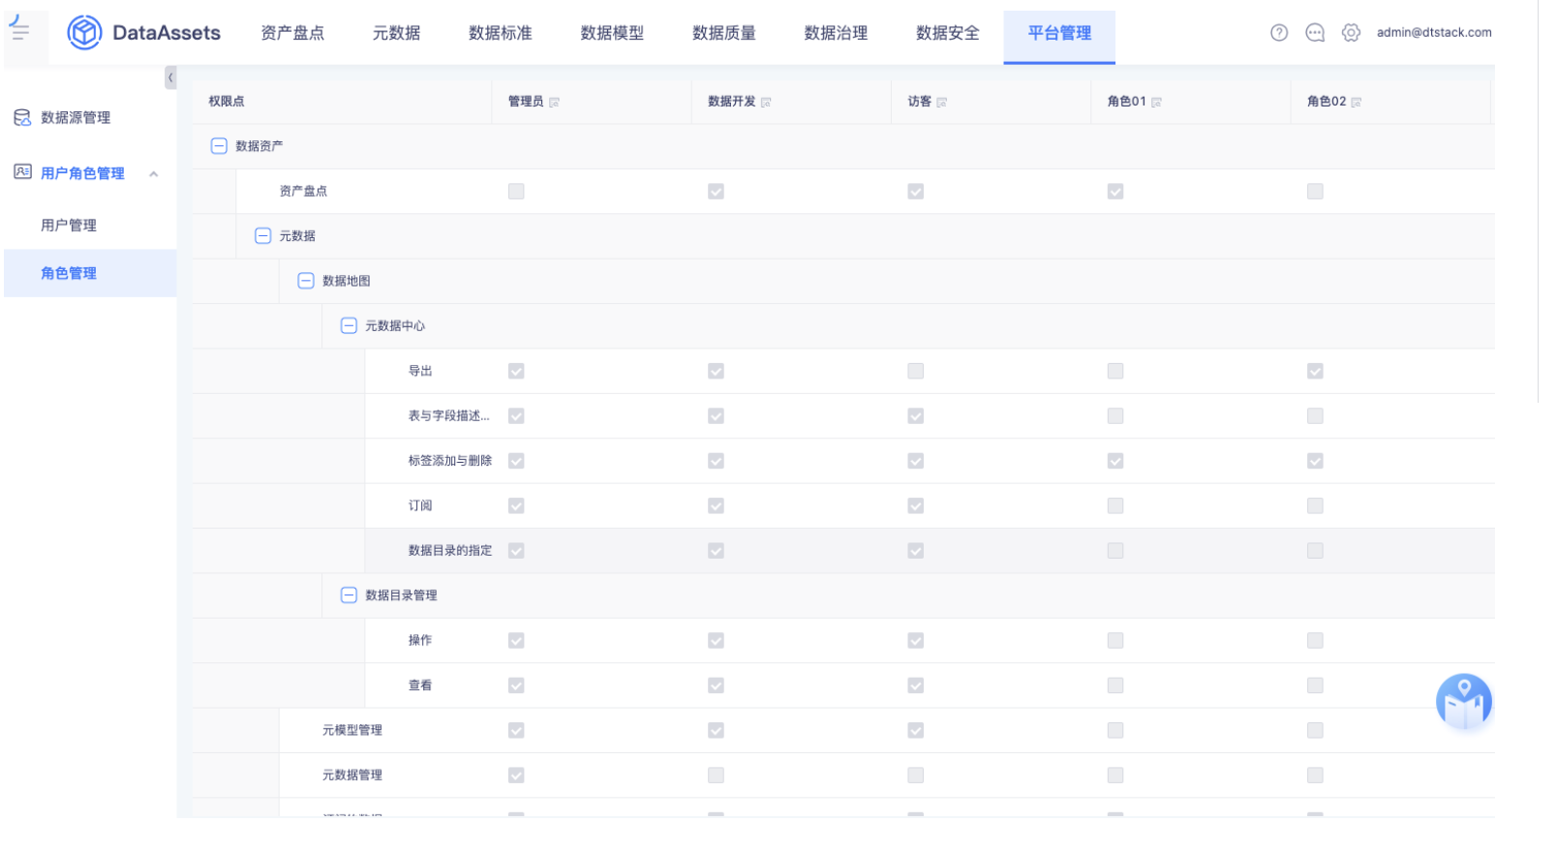Collapse the 数据地图 tree node
The image size is (1557, 852).
point(306,281)
